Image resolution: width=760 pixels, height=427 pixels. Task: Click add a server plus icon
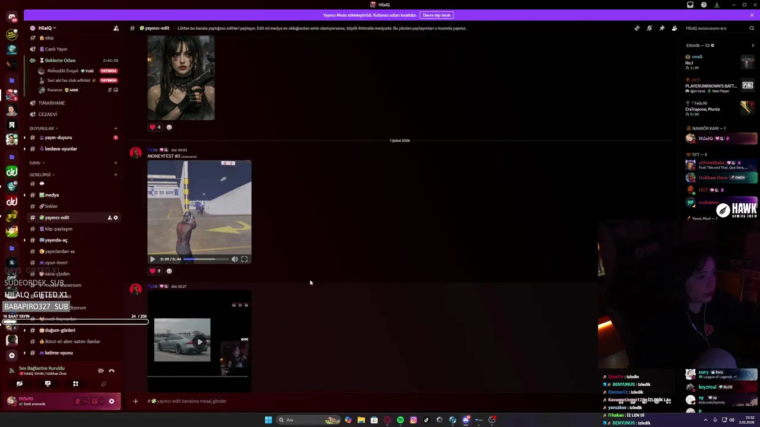coord(11,355)
